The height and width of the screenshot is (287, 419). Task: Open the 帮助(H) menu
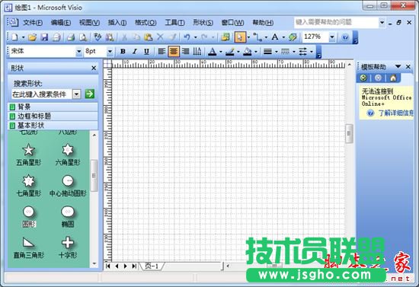[263, 23]
